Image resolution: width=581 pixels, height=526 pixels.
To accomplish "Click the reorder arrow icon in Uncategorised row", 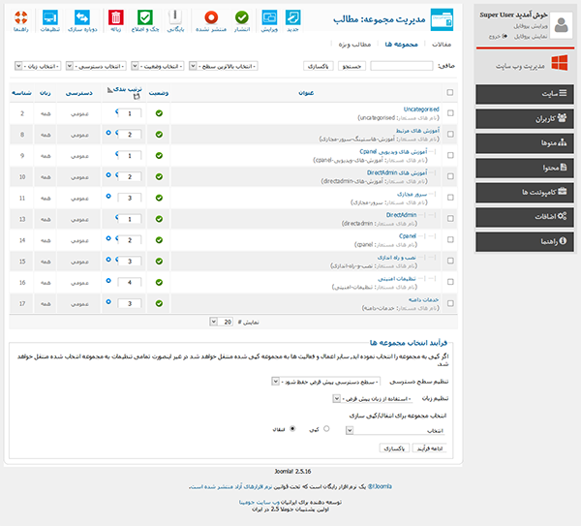I will (x=117, y=111).
